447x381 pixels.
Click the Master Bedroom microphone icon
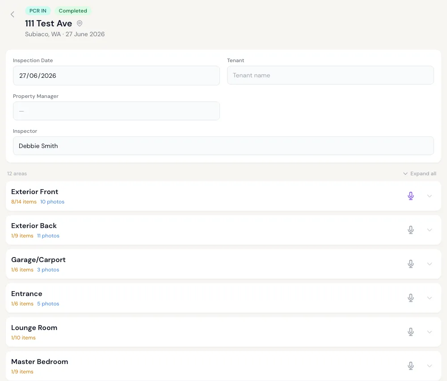click(x=410, y=366)
